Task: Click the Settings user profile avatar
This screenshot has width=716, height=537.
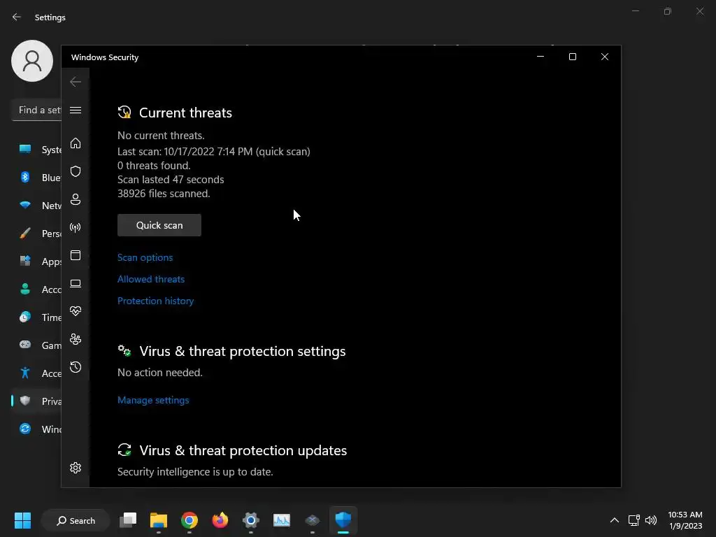Action: tap(32, 61)
